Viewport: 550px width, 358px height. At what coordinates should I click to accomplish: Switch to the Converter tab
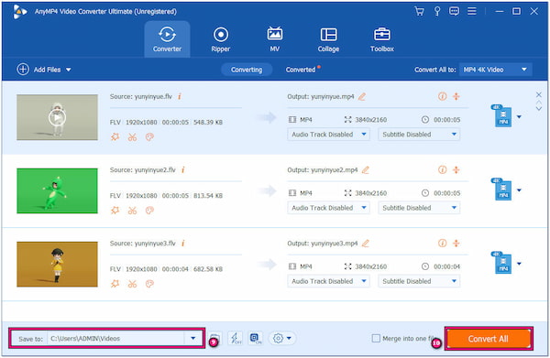(x=167, y=39)
